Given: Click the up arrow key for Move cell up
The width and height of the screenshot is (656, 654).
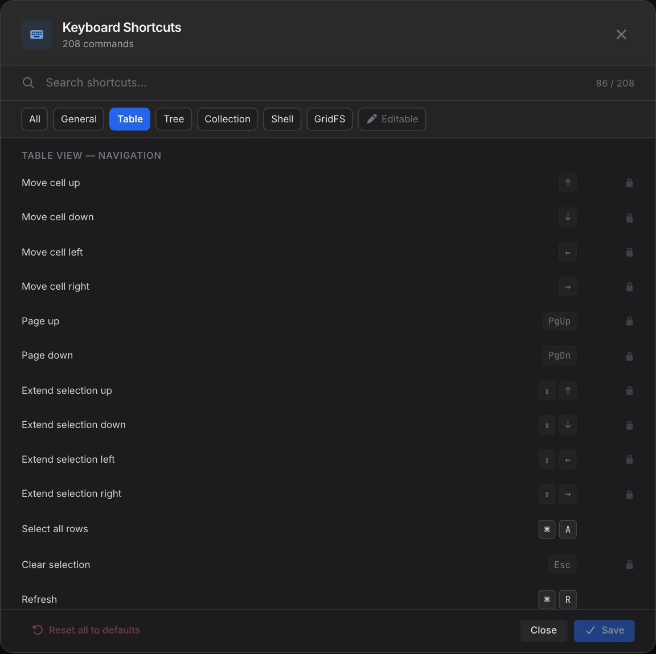Looking at the screenshot, I should (x=568, y=183).
